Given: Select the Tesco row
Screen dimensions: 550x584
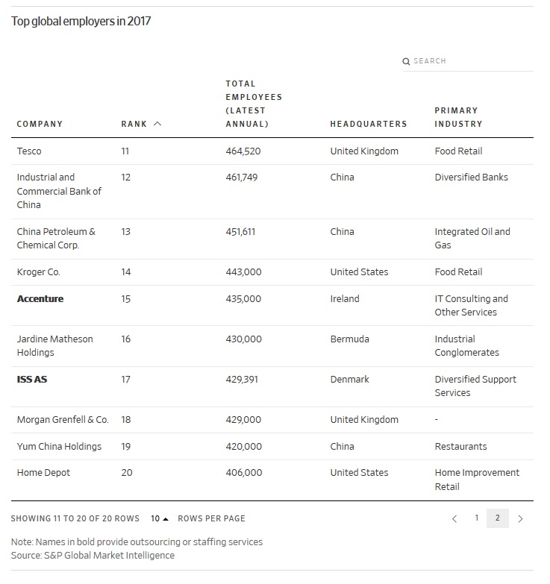Looking at the screenshot, I should point(29,151).
